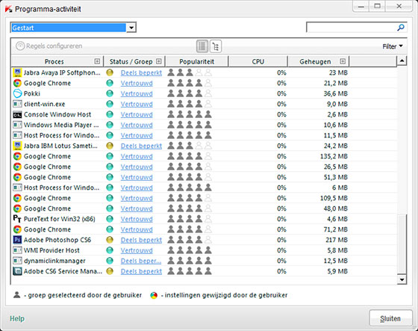Image resolution: width=418 pixels, height=331 pixels.
Task: Expand the Status / Groep column plus box
Action: point(159,61)
